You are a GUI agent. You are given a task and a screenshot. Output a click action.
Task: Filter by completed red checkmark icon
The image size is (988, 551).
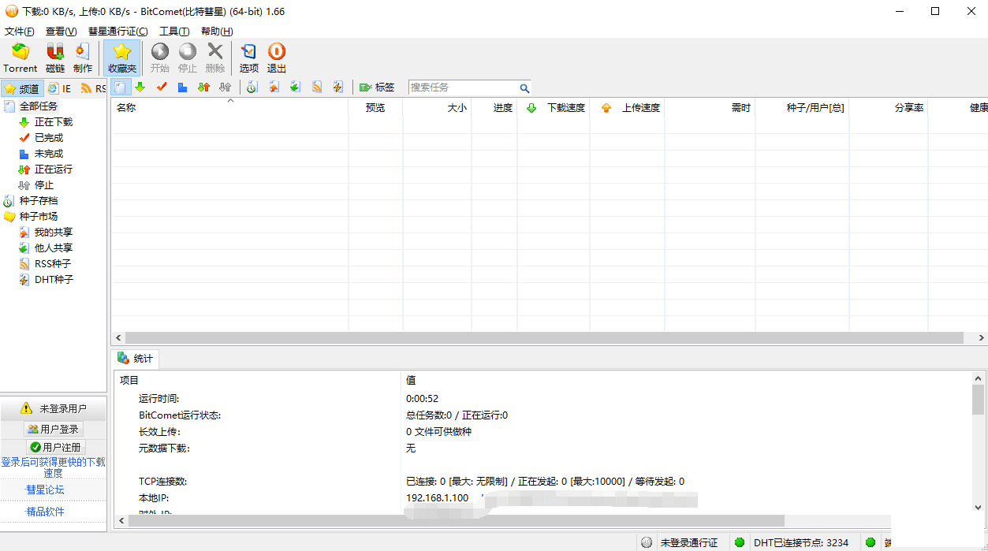pyautogui.click(x=162, y=87)
